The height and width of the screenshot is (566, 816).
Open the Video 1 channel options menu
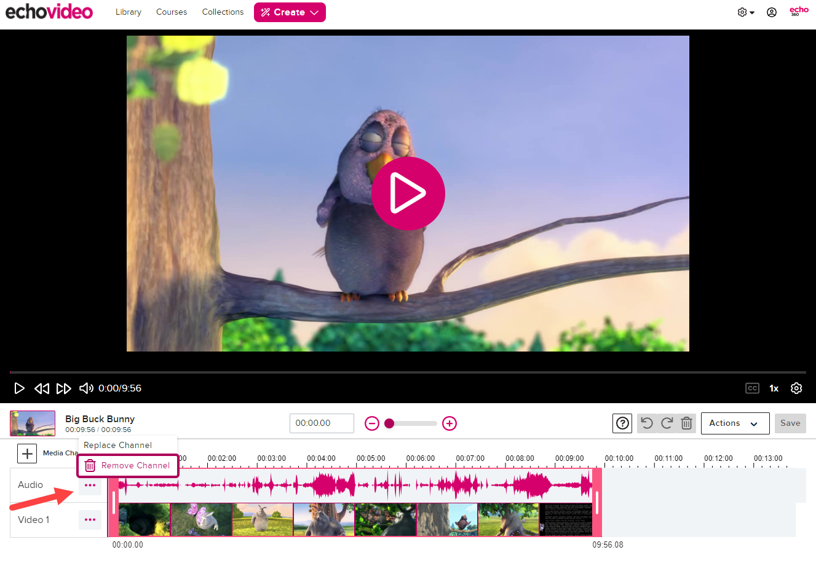coord(90,520)
